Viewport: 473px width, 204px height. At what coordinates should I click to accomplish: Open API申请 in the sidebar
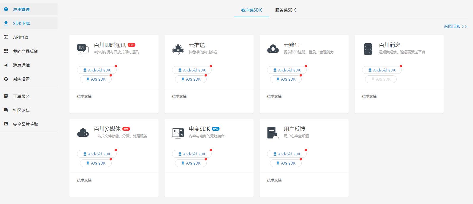[29, 37]
